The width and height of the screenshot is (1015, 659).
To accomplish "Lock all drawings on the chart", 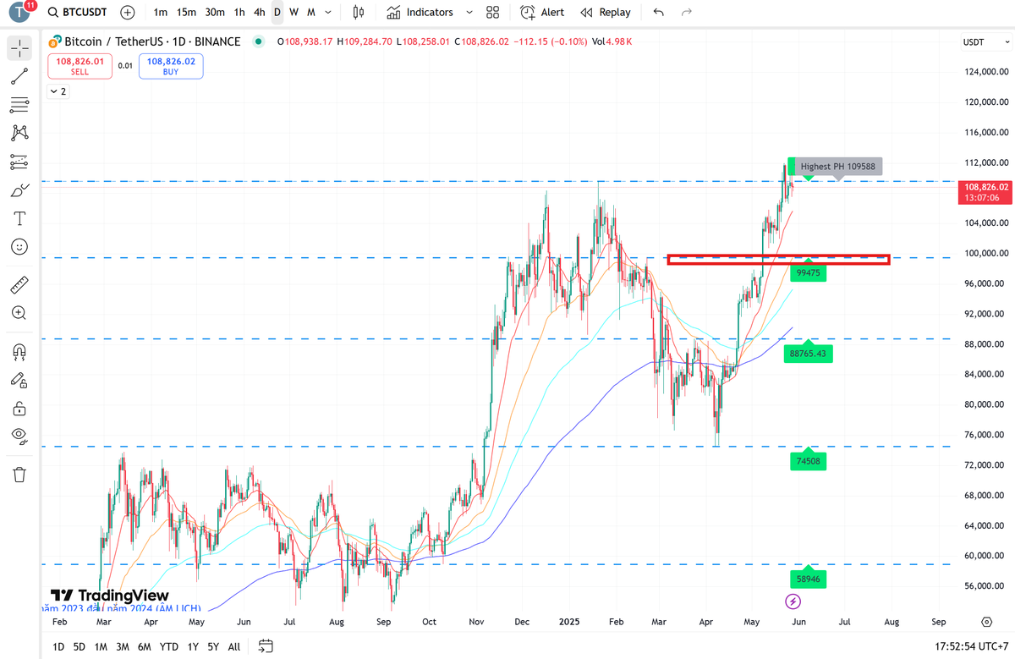I will point(19,409).
